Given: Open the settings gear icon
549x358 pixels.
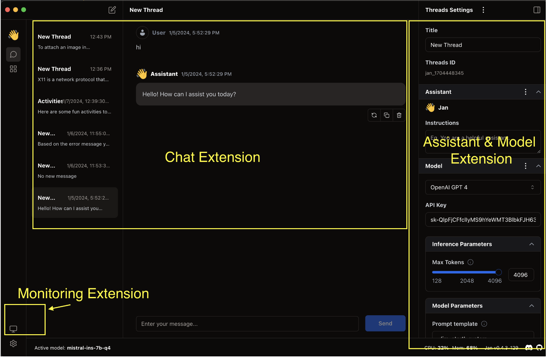Looking at the screenshot, I should pos(14,344).
